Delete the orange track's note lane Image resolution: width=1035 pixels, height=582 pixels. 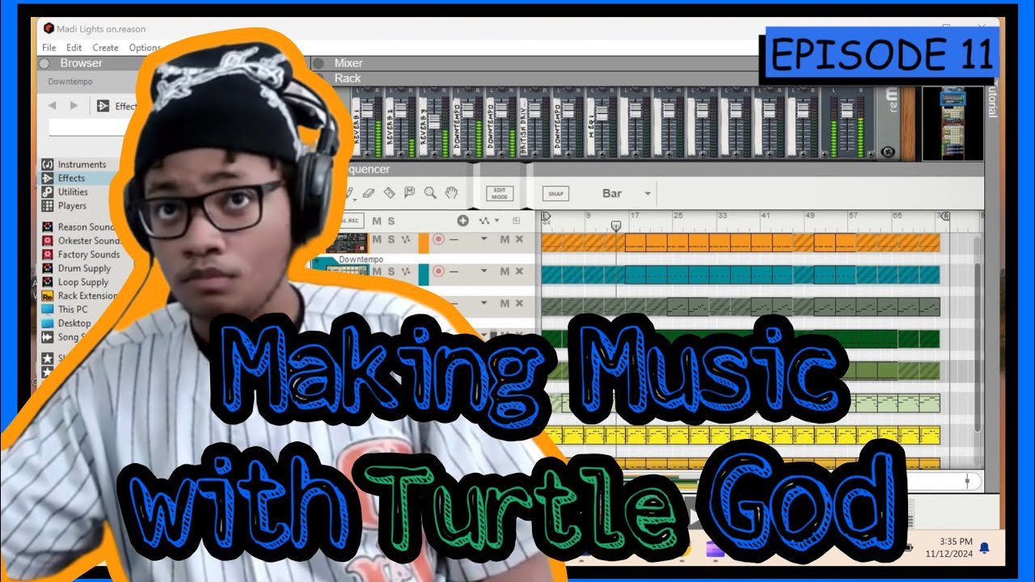[519, 238]
